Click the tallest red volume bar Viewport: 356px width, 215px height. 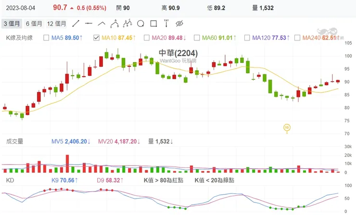(x=67, y=164)
